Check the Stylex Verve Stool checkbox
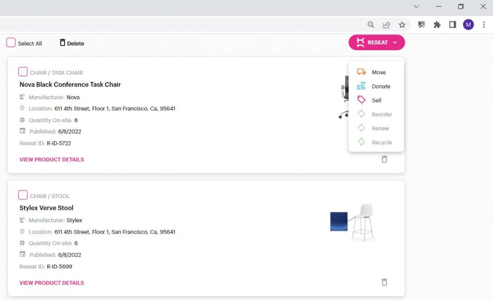This screenshot has width=493, height=300. pos(23,195)
